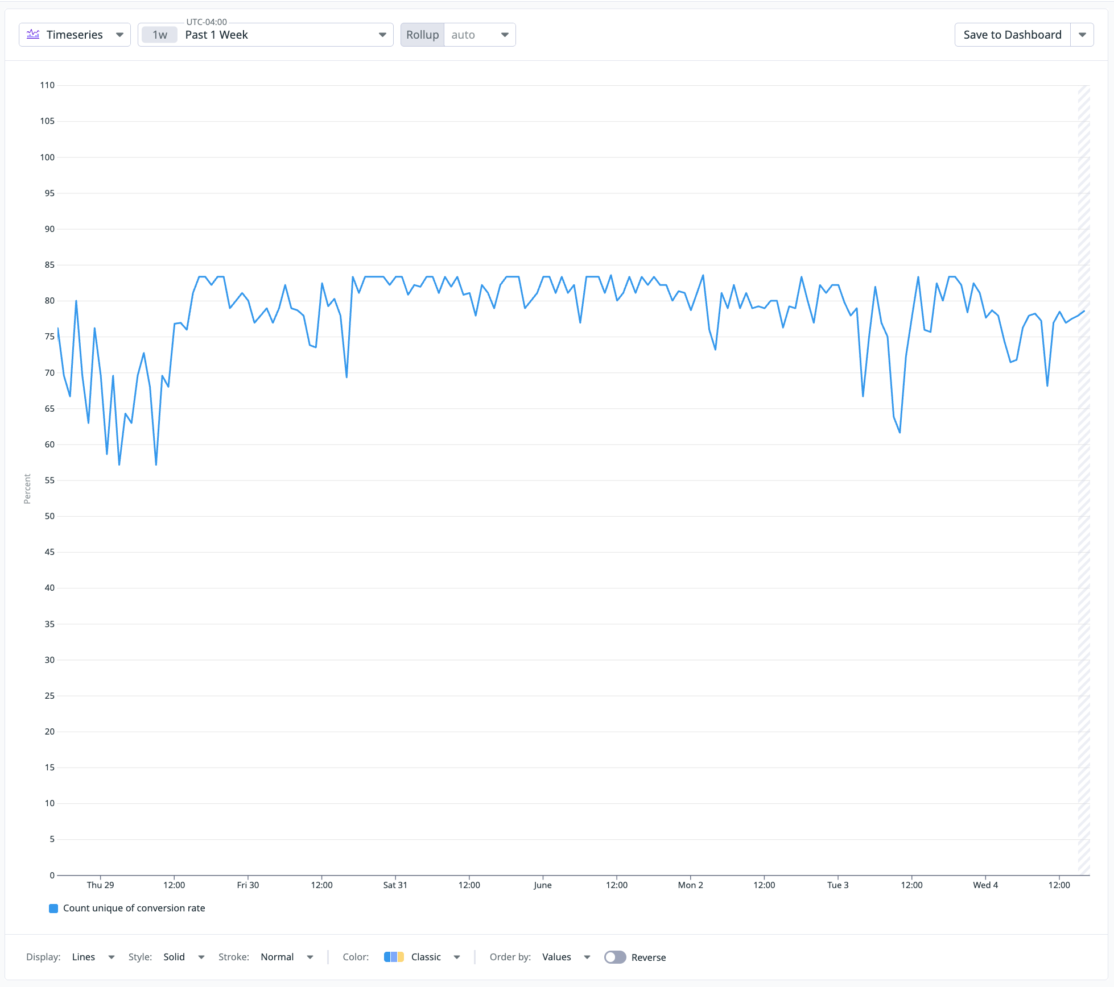Open the Timeseries visualization dropdown
The width and height of the screenshot is (1114, 987).
pos(119,35)
